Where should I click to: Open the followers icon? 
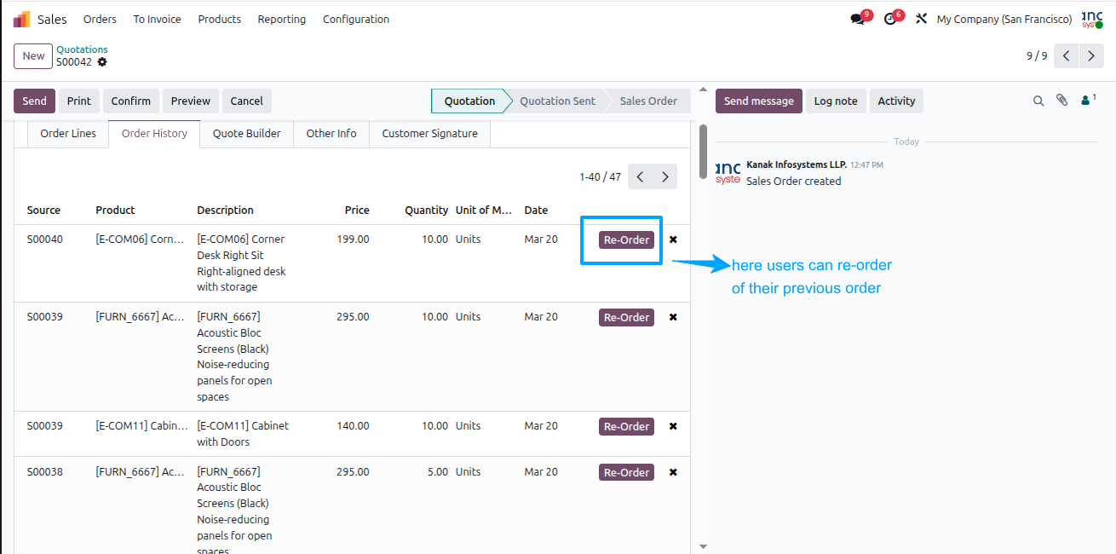coord(1089,101)
